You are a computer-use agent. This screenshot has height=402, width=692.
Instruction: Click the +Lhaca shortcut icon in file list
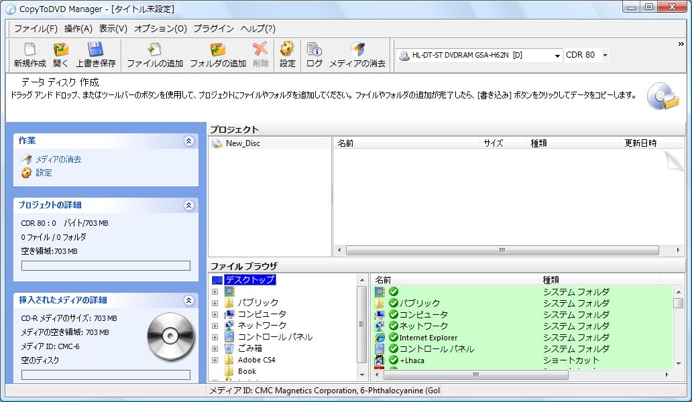[380, 360]
